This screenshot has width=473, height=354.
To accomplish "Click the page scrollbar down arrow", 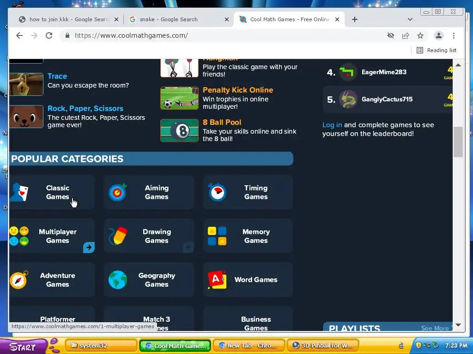I will point(458,325).
